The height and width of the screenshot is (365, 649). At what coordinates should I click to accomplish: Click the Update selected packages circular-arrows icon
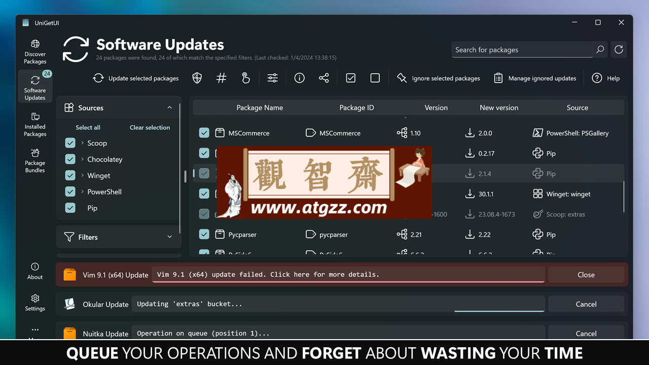coord(98,78)
